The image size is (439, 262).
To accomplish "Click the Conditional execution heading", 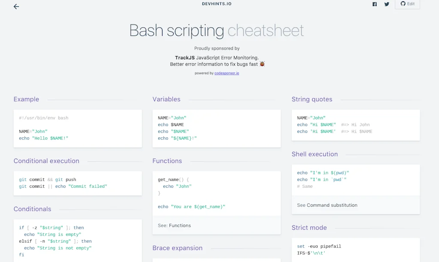I will (46, 161).
